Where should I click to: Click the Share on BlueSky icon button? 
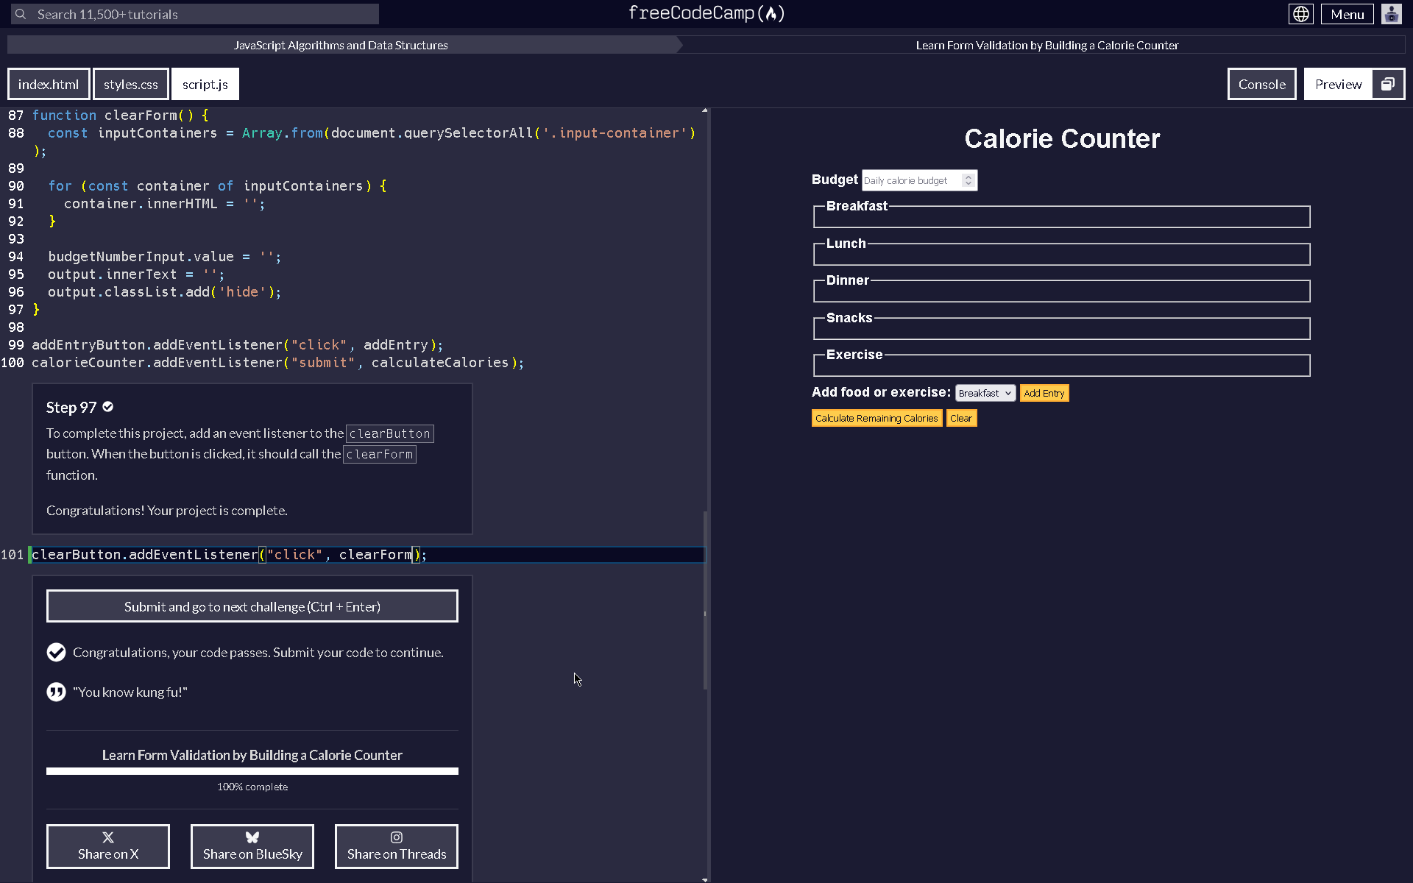253,845
